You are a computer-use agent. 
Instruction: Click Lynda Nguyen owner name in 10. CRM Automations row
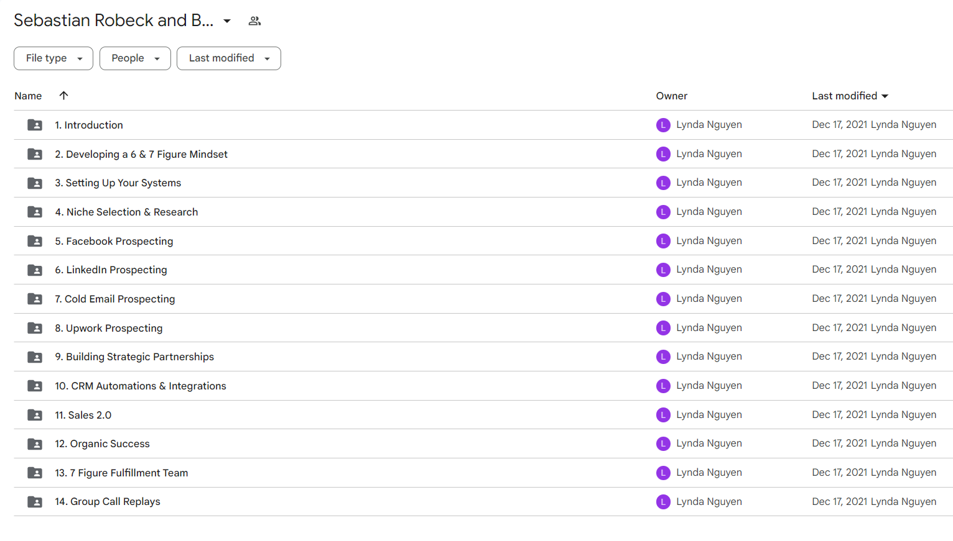pyautogui.click(x=709, y=386)
